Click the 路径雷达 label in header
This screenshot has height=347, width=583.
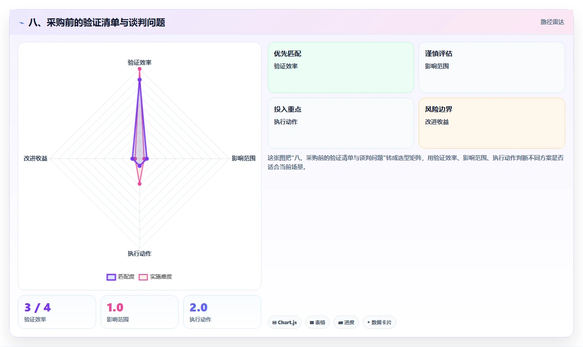(x=552, y=22)
